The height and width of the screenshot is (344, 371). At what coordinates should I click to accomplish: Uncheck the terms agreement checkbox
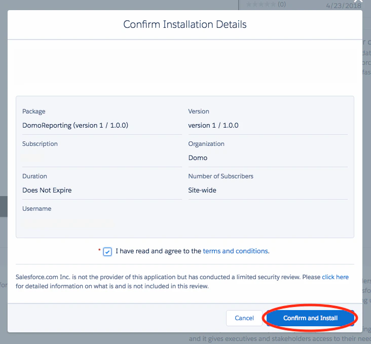(107, 252)
